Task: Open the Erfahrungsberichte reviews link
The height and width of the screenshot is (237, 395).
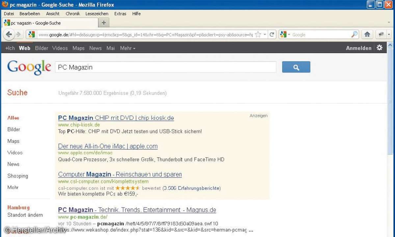Action: pyautogui.click(x=192, y=188)
